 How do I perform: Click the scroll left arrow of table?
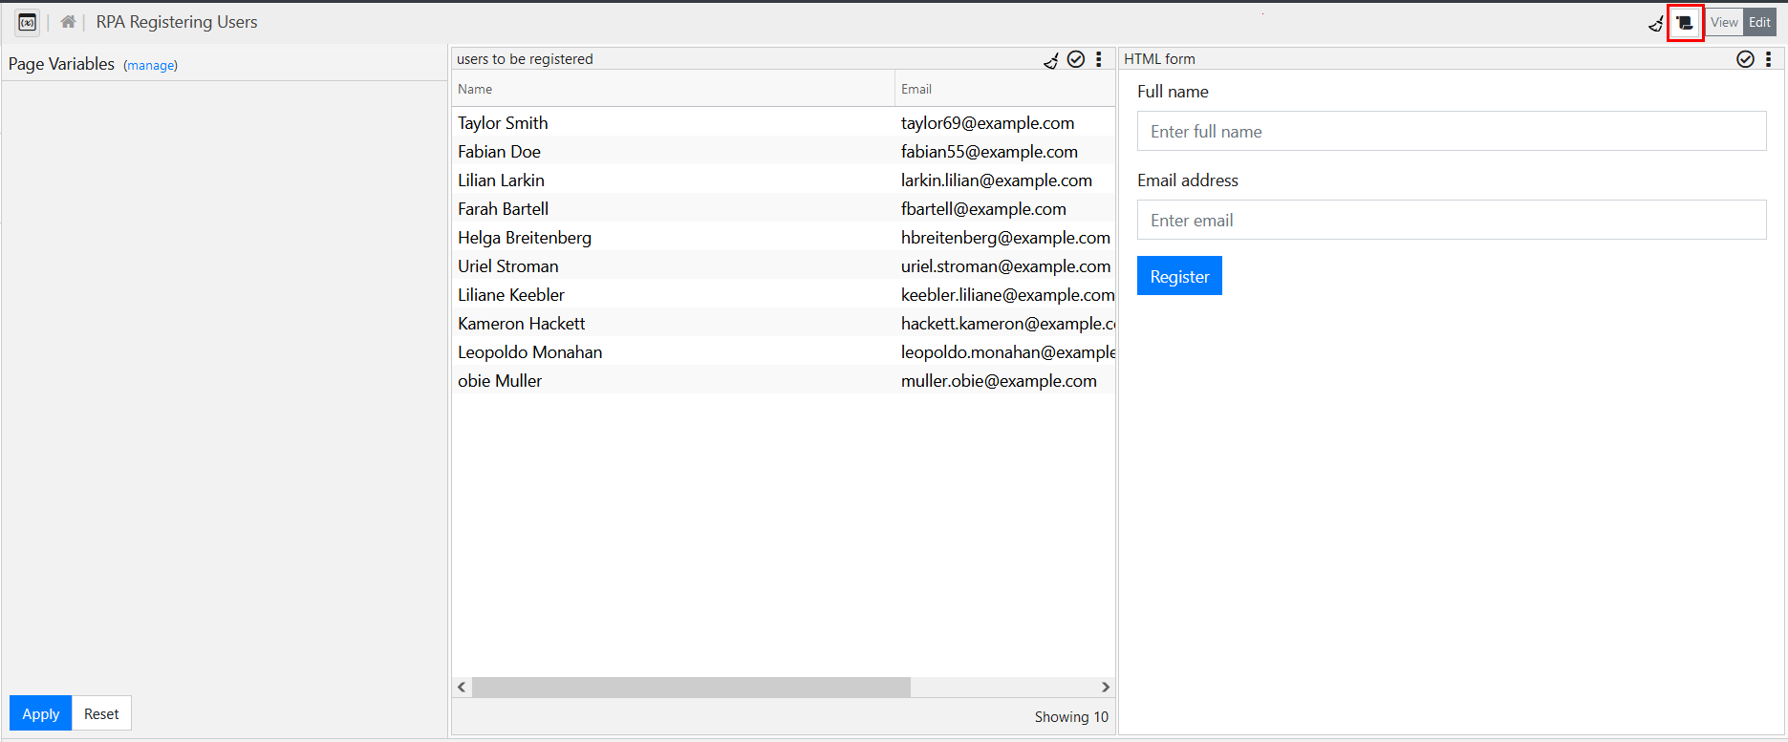[x=463, y=688]
